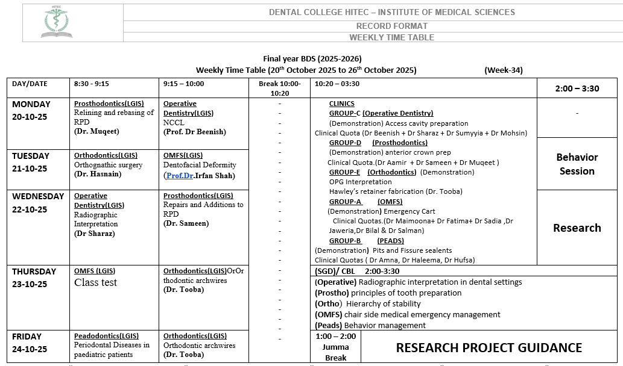The height and width of the screenshot is (366, 623).
Task: Select the RESEARCH PROJECT GUIDANCE cell
Action: point(489,348)
